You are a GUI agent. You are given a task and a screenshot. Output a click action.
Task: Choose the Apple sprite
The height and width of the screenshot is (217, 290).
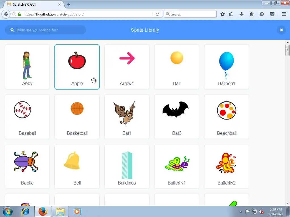77,67
